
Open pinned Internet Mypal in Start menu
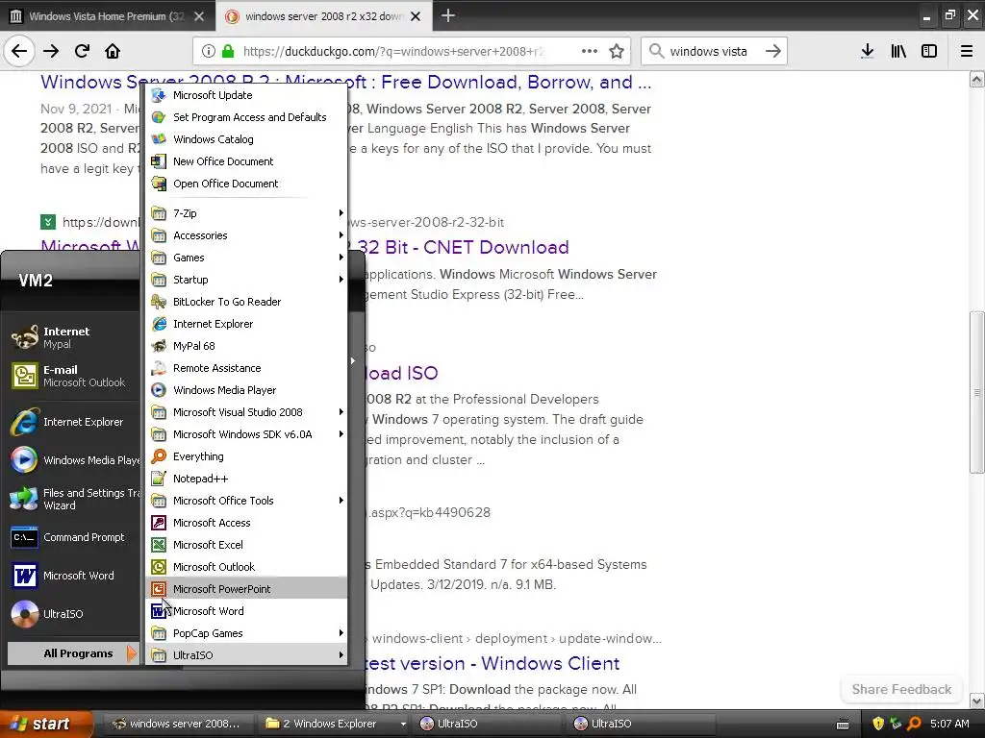tap(73, 337)
